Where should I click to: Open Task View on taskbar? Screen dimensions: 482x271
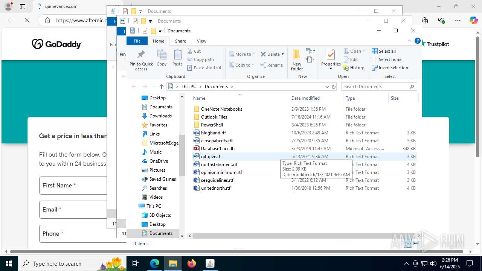[136, 263]
